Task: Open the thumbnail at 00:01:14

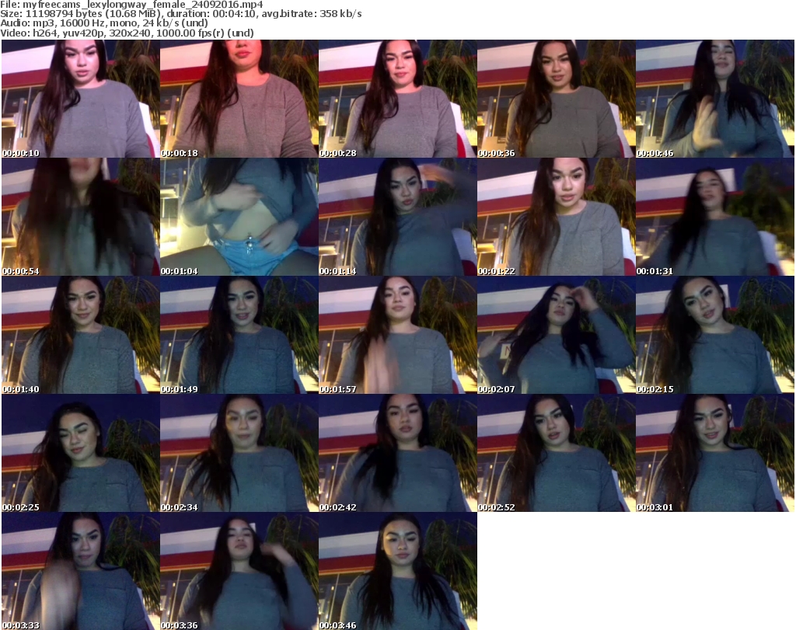Action: click(398, 217)
